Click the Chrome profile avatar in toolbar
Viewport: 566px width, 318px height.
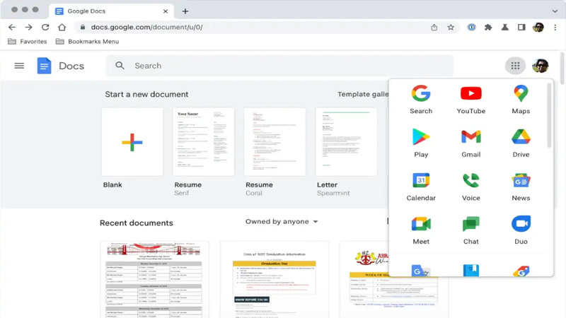[538, 27]
